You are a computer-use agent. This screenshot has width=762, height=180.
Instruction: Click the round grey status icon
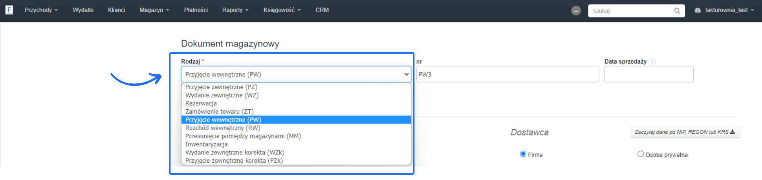pos(576,11)
